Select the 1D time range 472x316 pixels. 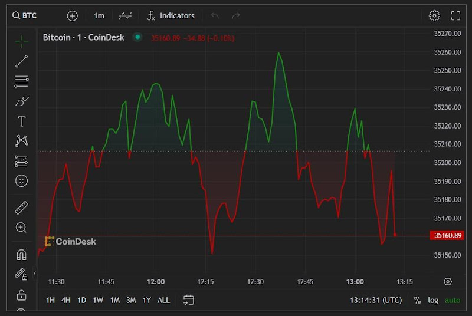pos(81,300)
